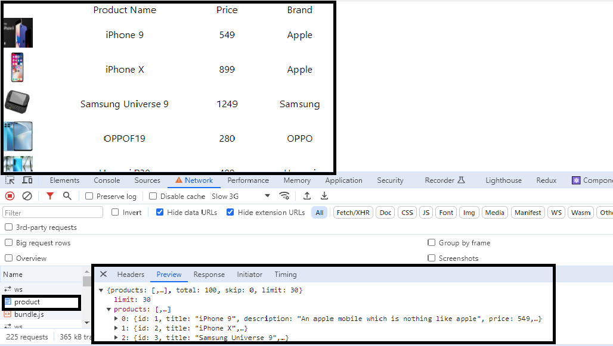
Task: Collapse the products array node
Action: coord(109,309)
